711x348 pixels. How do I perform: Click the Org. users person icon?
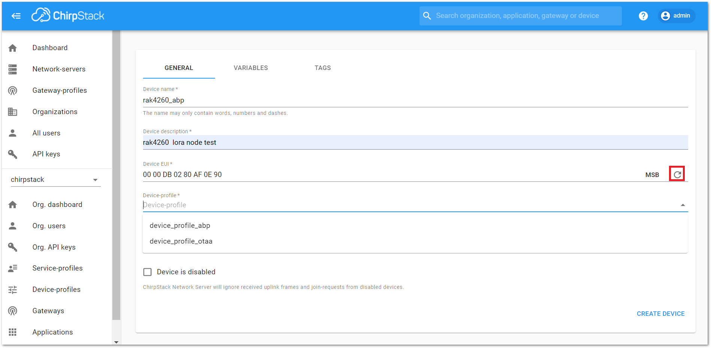coord(13,226)
